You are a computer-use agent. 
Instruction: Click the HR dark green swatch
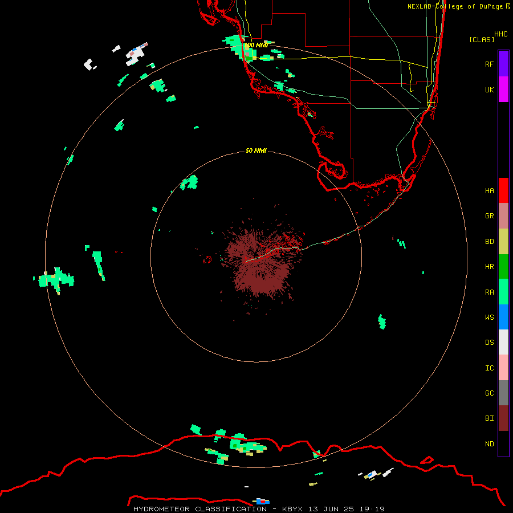click(503, 267)
